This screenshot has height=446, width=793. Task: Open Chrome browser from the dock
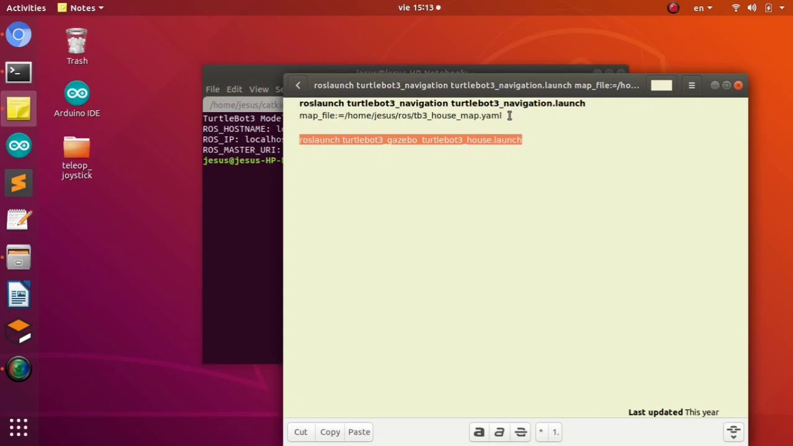19,35
